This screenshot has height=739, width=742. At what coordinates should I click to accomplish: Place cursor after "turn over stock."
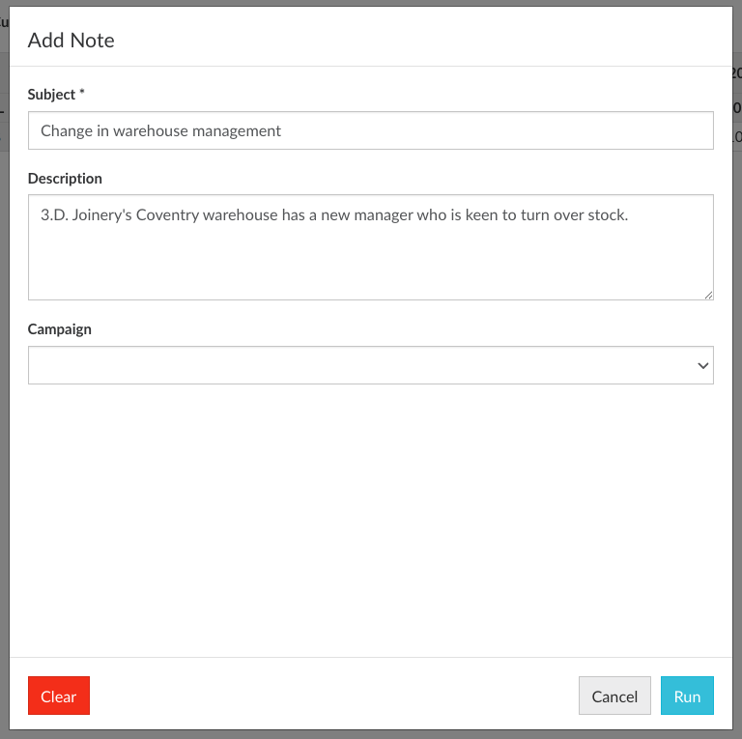630,215
